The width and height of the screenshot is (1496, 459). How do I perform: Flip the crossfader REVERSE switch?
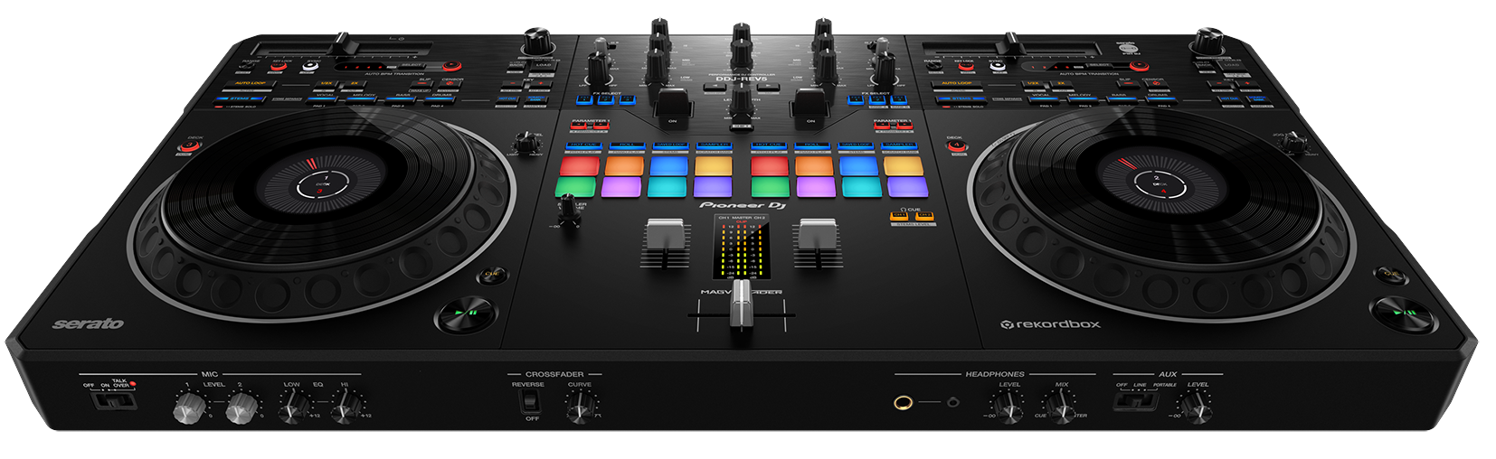pyautogui.click(x=529, y=401)
